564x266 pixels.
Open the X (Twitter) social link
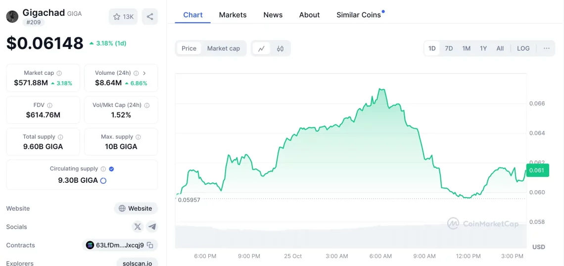click(138, 227)
